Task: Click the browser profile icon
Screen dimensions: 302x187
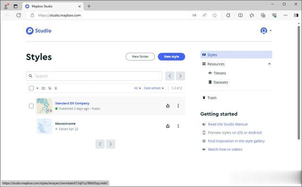Action: (6, 6)
